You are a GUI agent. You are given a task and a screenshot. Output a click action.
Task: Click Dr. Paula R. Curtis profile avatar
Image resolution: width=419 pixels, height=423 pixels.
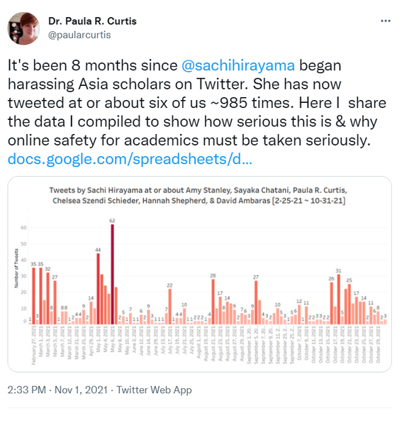pyautogui.click(x=23, y=28)
